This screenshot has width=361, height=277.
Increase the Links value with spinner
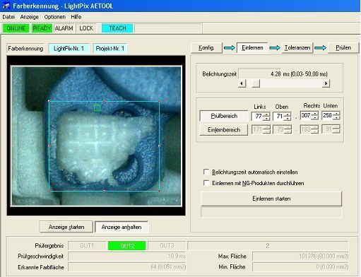(266, 114)
